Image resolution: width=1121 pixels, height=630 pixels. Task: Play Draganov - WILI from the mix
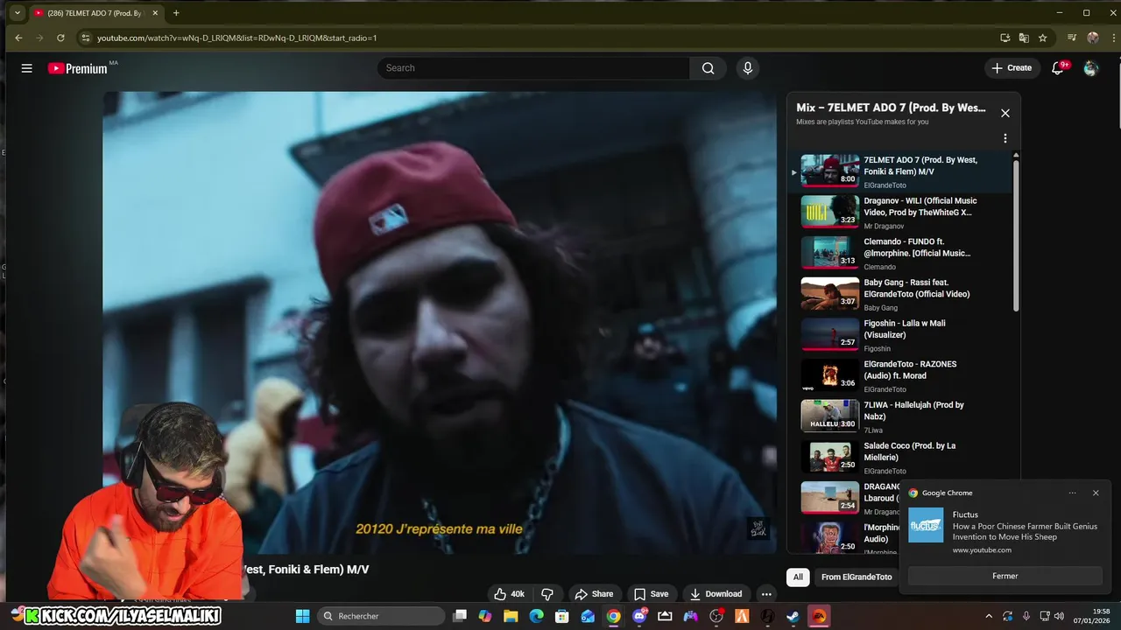(902, 213)
